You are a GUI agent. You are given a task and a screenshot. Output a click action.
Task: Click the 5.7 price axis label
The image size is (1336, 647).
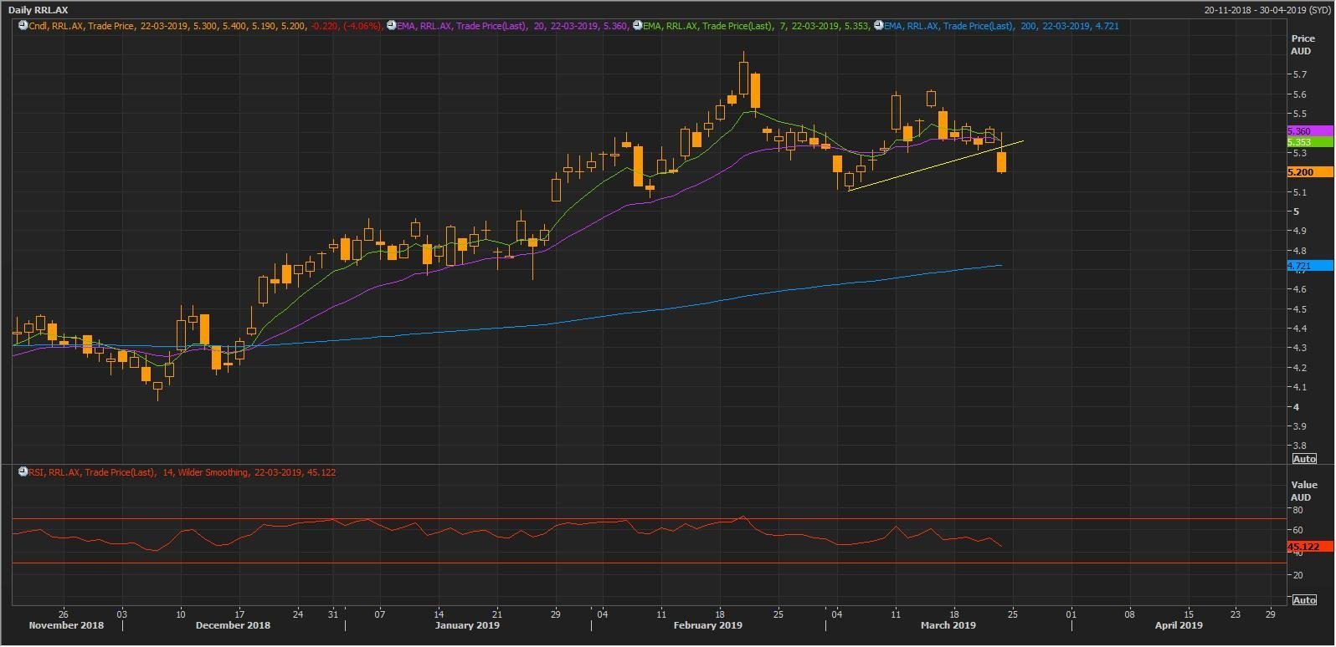tap(1299, 74)
